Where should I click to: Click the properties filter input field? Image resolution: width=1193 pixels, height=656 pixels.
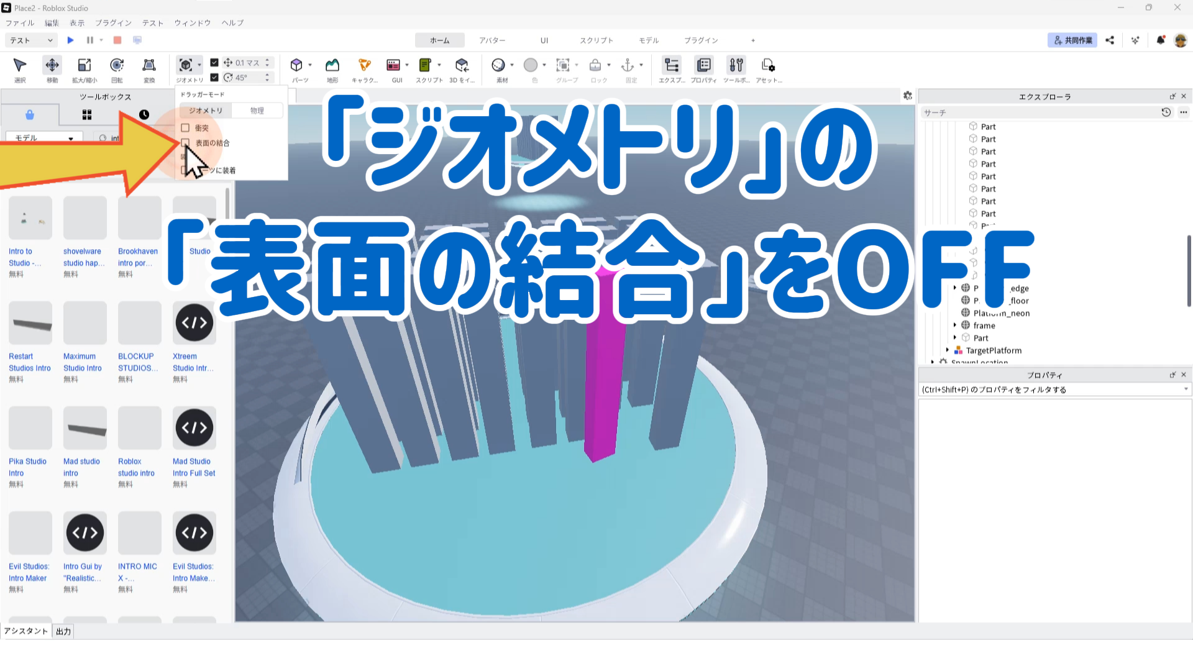1050,389
